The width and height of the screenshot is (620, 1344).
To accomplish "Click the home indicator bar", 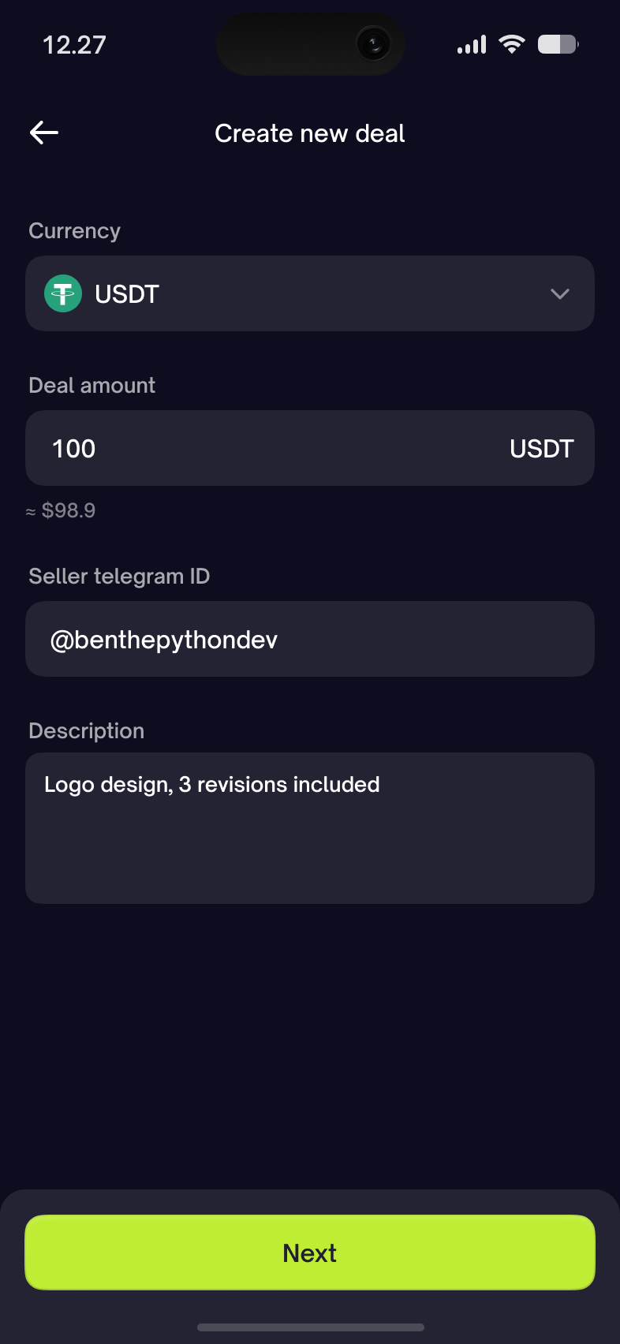I will pos(310,1327).
